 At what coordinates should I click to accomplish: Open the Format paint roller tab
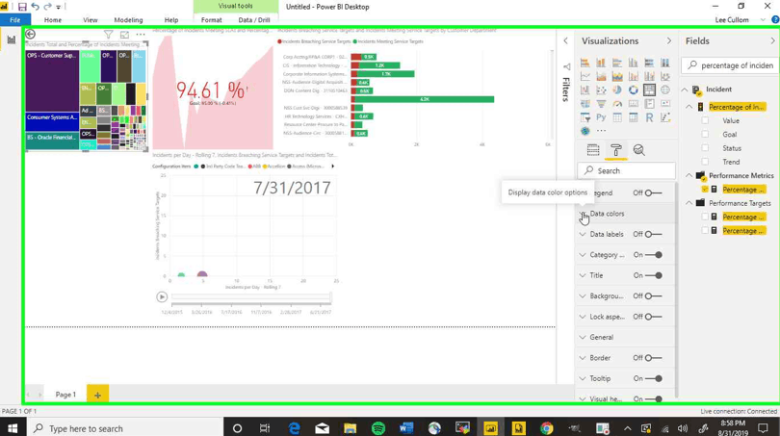[x=616, y=150]
